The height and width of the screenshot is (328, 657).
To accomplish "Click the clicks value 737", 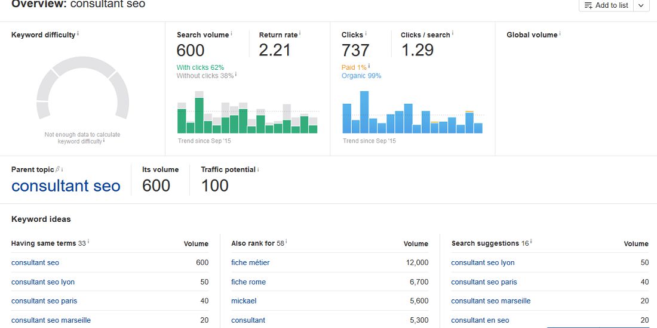I will tap(355, 50).
